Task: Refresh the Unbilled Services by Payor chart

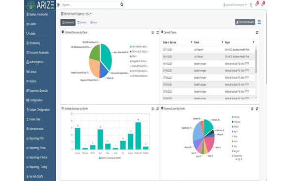Action: pyautogui.click(x=157, y=32)
